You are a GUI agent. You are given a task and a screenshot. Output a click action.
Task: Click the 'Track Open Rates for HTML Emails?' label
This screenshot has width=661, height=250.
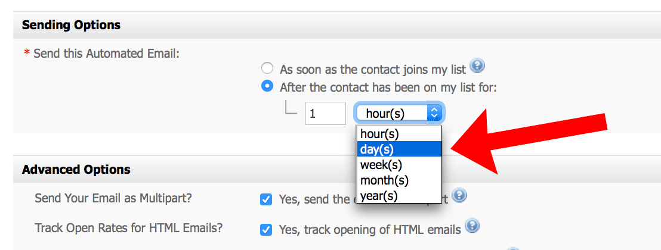[x=129, y=228]
